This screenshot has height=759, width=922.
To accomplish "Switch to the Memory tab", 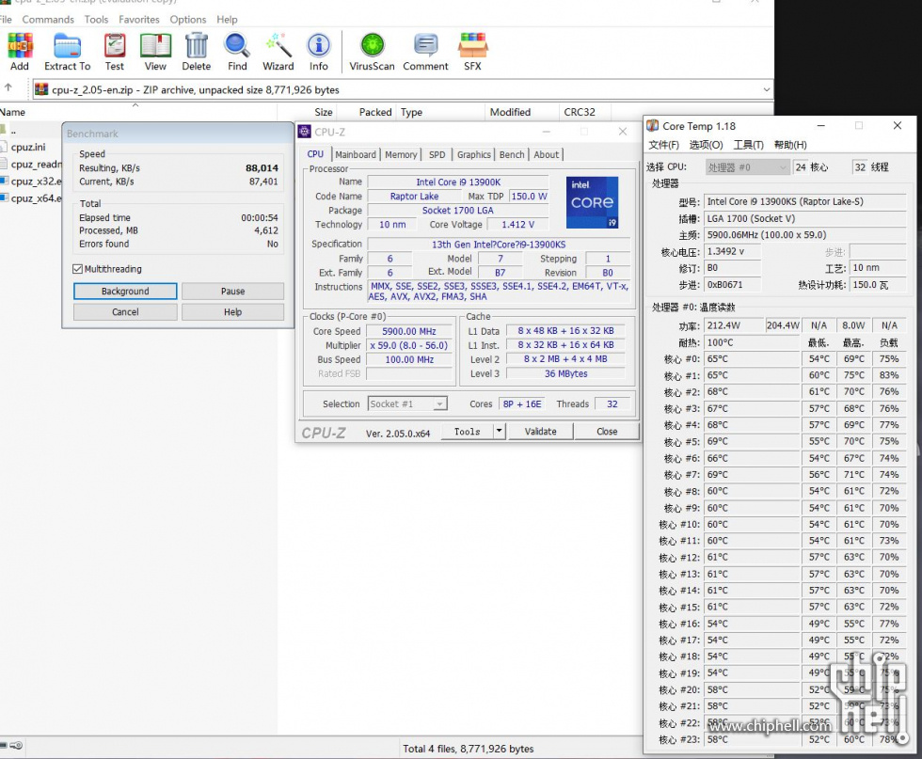I will pyautogui.click(x=401, y=154).
